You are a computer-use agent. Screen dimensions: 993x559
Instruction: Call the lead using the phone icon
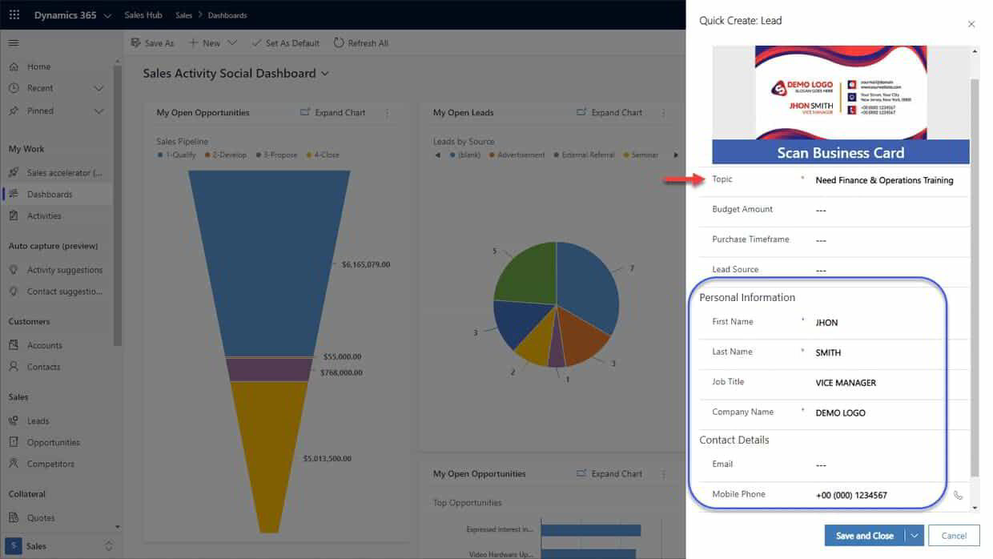coord(958,496)
